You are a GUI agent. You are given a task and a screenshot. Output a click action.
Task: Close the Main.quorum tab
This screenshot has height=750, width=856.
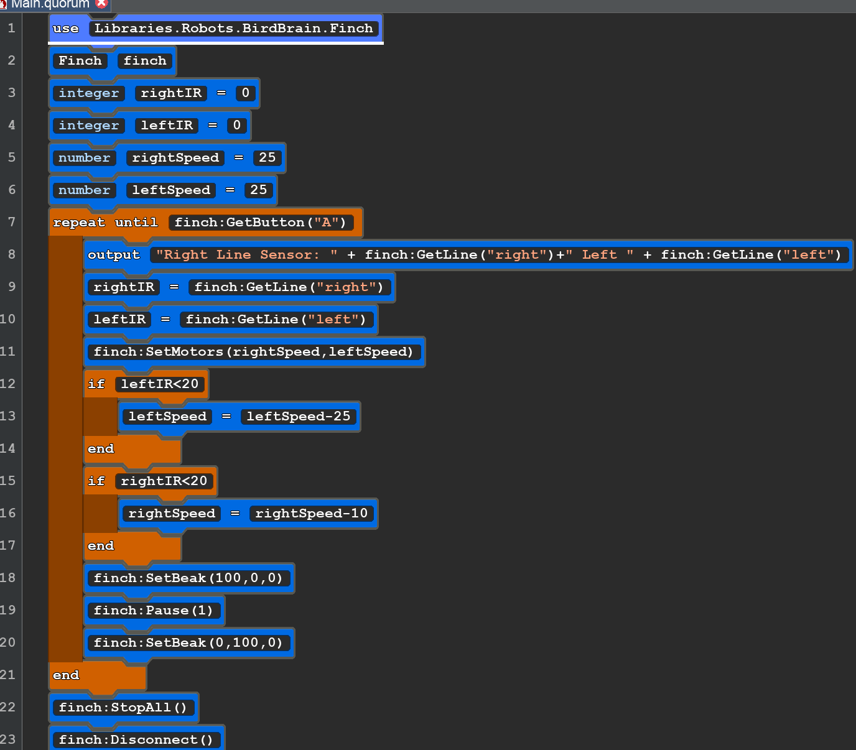[102, 3]
